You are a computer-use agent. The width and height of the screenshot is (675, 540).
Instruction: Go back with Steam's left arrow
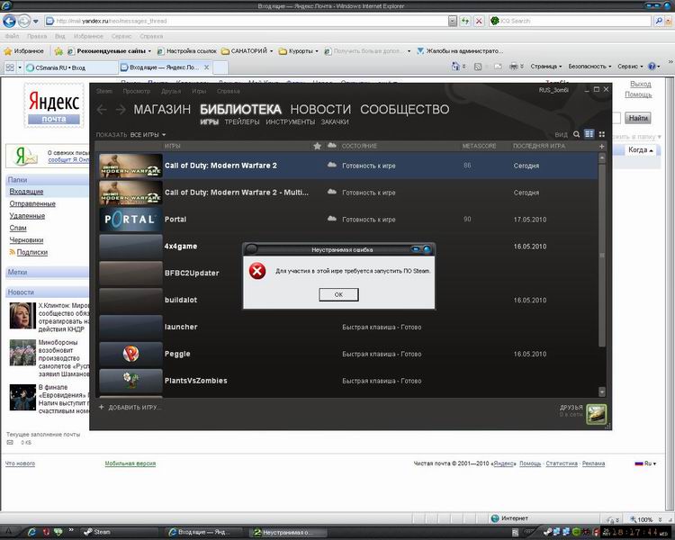pos(102,110)
